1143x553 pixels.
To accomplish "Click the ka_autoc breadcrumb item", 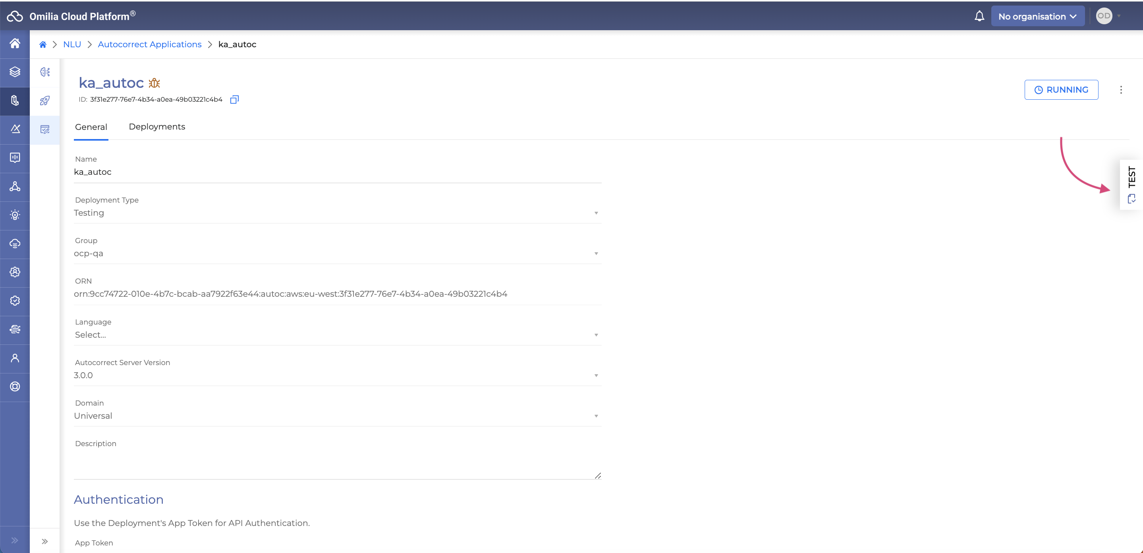I will click(237, 44).
